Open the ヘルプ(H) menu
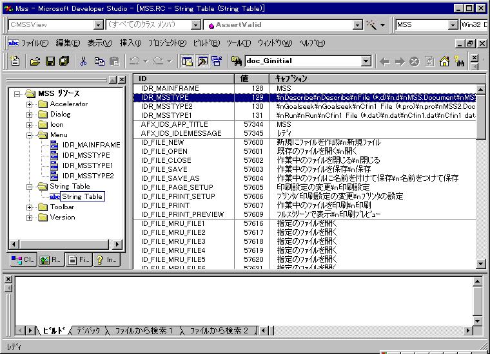Image resolution: width=490 pixels, height=354 pixels. point(312,43)
